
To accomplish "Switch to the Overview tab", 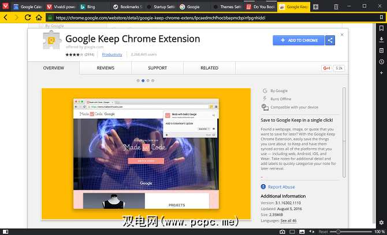I will (x=54, y=68).
